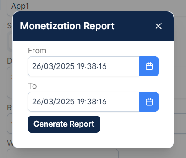The width and height of the screenshot is (186, 158).
Task: Focus the From datetime input field
Action: [x=84, y=66]
